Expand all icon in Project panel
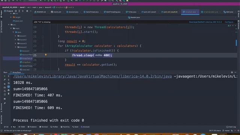240x135 pixels. (19, 11)
